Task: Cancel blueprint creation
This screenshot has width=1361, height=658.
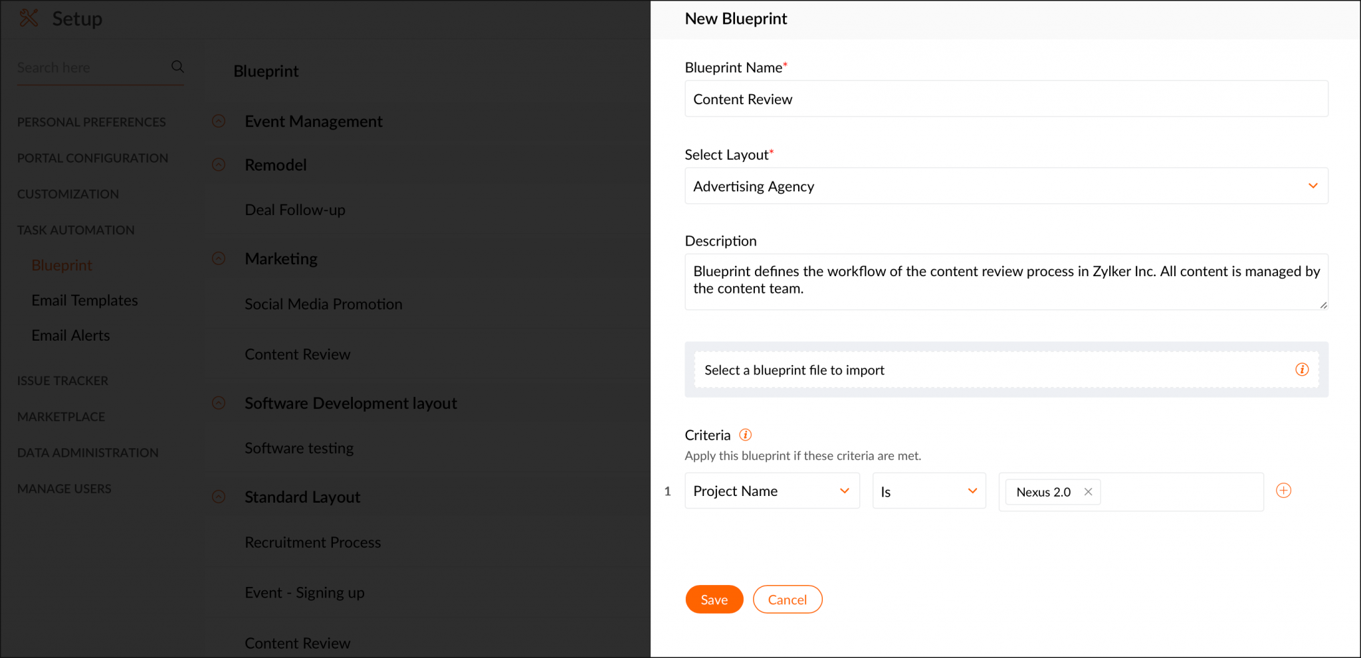Action: 787,599
